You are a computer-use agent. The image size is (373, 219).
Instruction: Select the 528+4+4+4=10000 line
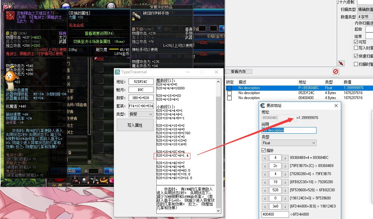point(170,88)
